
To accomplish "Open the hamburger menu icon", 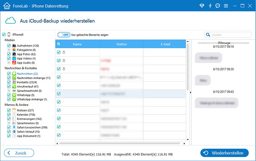I will tap(226, 6).
